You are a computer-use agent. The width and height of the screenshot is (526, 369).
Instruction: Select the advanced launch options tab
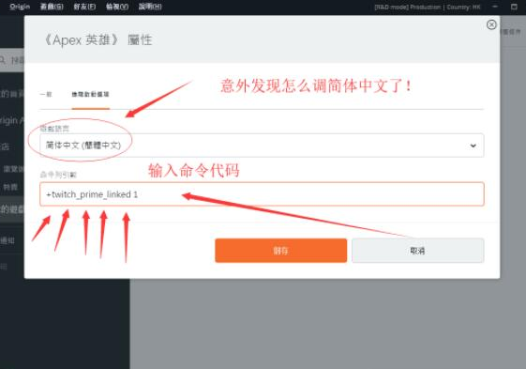[91, 95]
